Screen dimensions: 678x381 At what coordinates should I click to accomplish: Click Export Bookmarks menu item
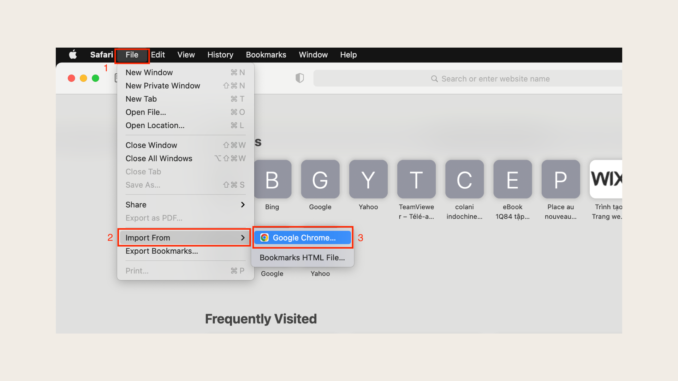[x=162, y=251]
